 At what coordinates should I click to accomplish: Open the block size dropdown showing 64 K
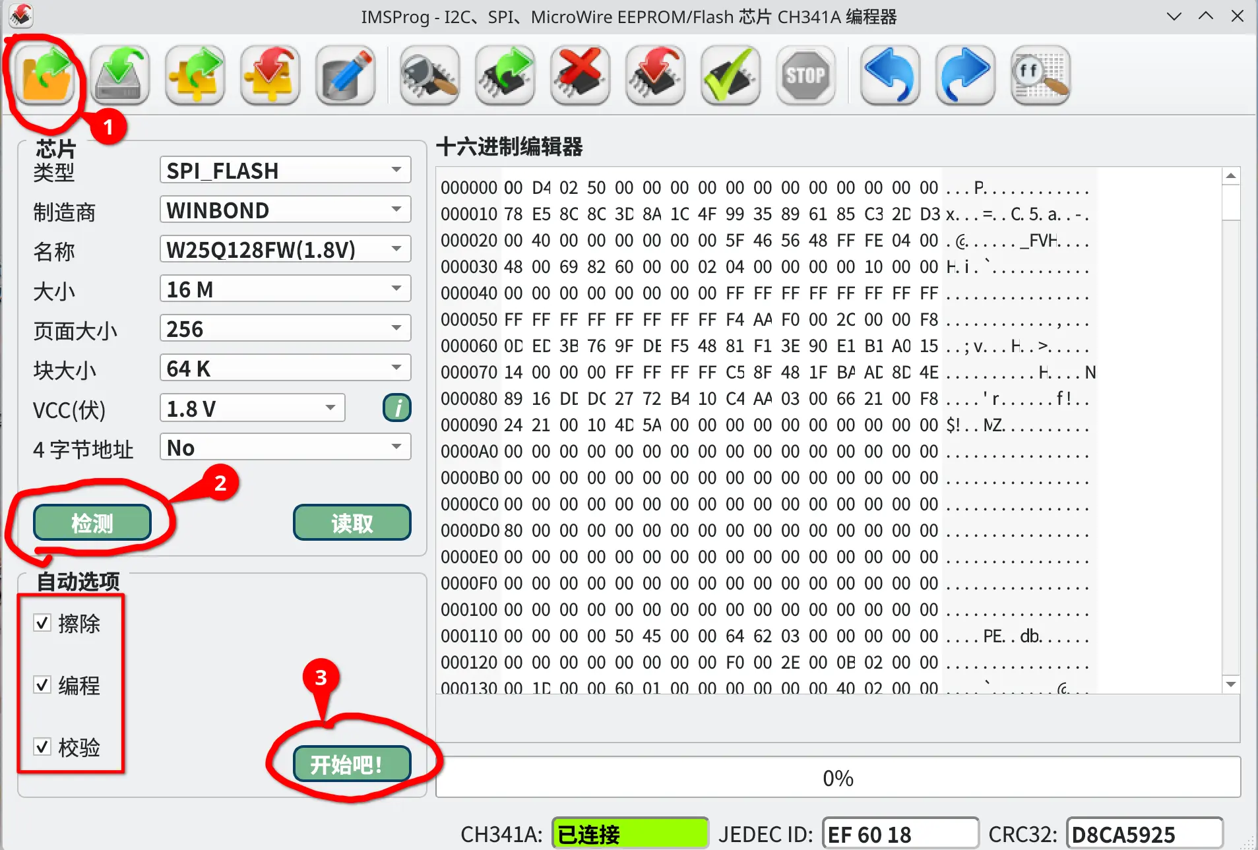(285, 368)
